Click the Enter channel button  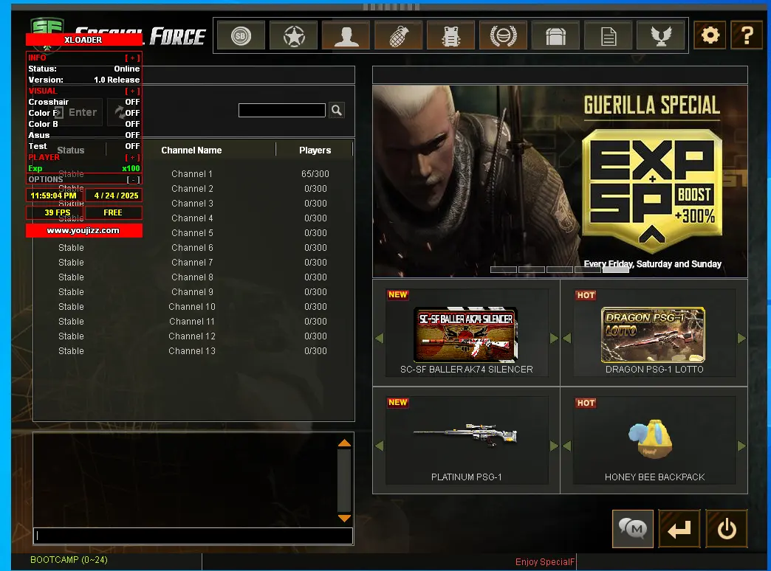[x=76, y=113]
